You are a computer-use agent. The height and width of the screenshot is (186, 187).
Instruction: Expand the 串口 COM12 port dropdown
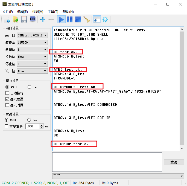coord(32,35)
